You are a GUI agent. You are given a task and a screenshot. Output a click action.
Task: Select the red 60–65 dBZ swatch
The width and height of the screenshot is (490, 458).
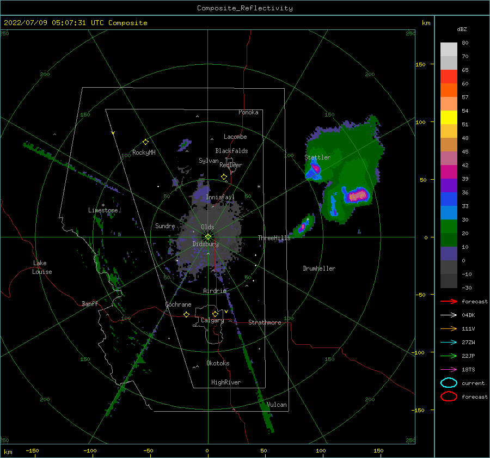[449, 77]
